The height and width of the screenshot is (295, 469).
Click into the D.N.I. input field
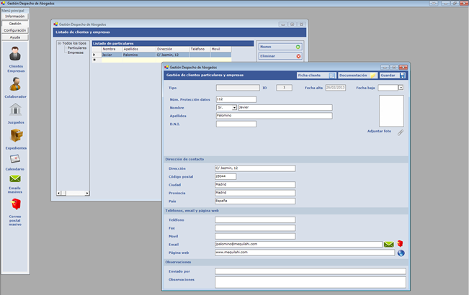(x=236, y=124)
